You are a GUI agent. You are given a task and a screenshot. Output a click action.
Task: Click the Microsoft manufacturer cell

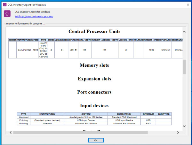coord(47,124)
